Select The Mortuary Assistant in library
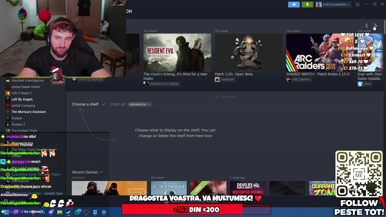 pyautogui.click(x=29, y=112)
